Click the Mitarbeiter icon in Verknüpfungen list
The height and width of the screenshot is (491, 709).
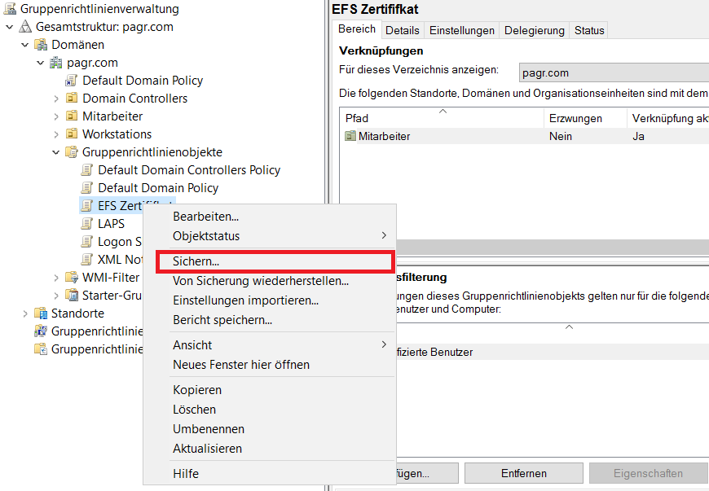point(350,136)
